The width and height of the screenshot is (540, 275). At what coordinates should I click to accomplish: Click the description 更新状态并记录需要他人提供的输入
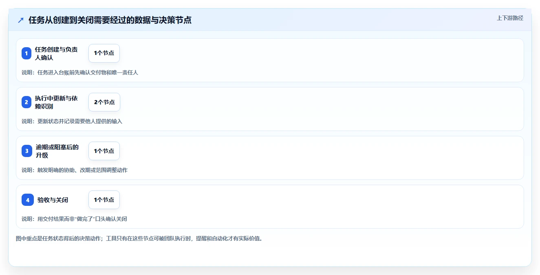72,121
